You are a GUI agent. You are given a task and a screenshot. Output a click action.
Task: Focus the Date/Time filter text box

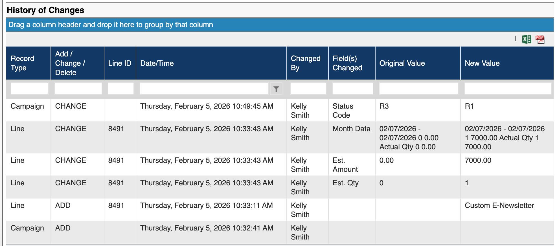204,89
